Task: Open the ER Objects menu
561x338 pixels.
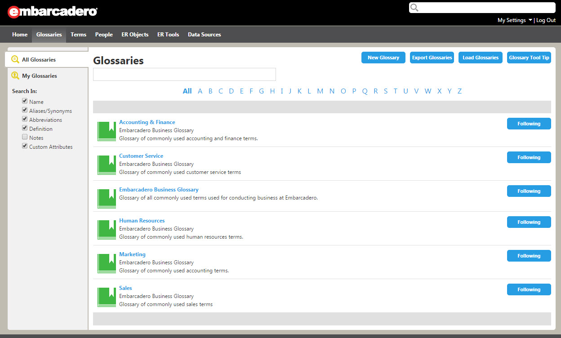Action: (135, 35)
